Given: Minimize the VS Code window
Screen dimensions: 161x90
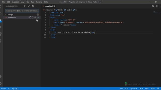Looking at the screenshot, I should 150,2.
